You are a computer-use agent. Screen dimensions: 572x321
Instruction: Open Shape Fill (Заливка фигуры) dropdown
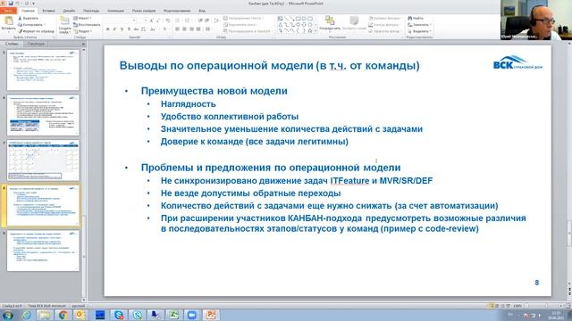point(385,18)
